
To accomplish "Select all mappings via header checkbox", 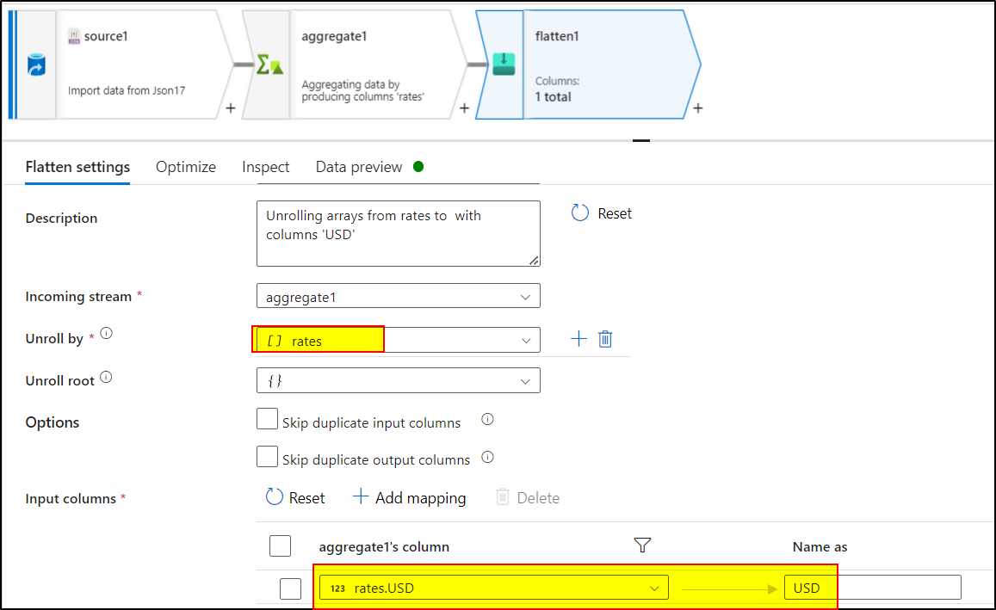I will [x=279, y=545].
